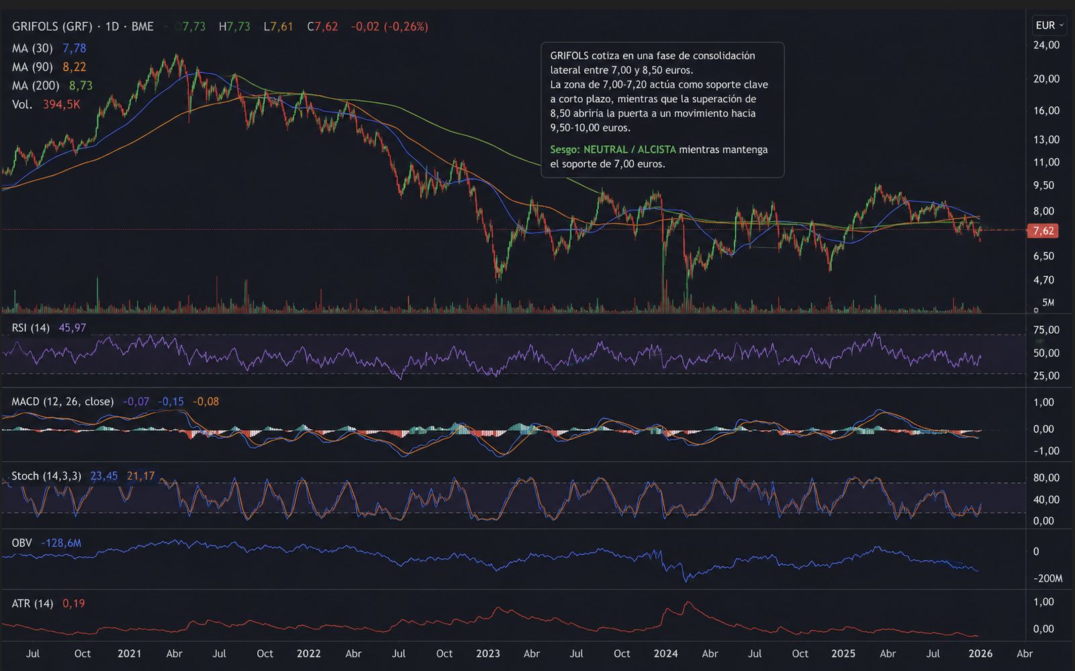Click the -200M OBV axis label
This screenshot has height=671, width=1075.
coord(1047,579)
